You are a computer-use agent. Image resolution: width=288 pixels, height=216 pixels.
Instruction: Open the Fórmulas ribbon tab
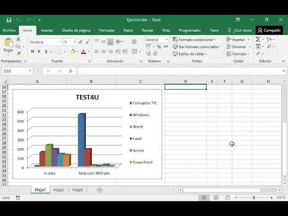pos(107,30)
